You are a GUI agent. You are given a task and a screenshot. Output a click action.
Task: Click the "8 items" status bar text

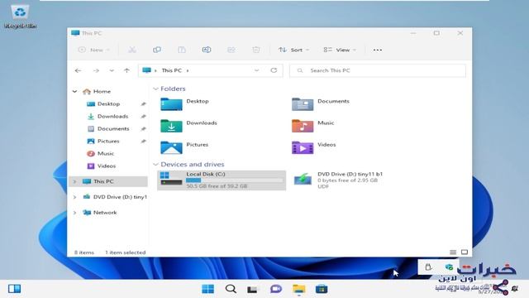[x=84, y=252]
